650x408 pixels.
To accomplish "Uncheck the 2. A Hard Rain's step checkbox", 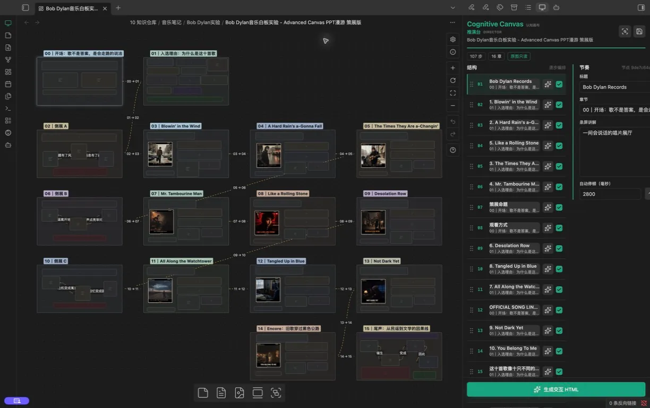I will 559,125.
